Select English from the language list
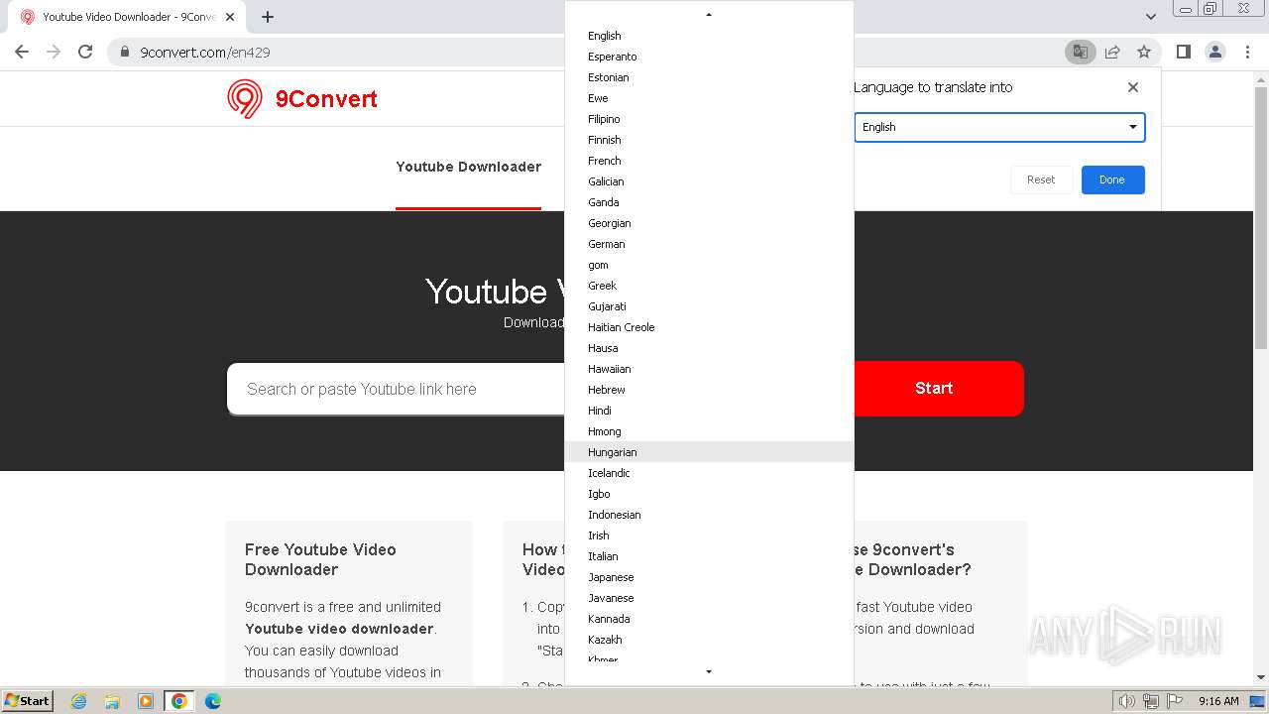This screenshot has height=714, width=1269. click(709, 36)
